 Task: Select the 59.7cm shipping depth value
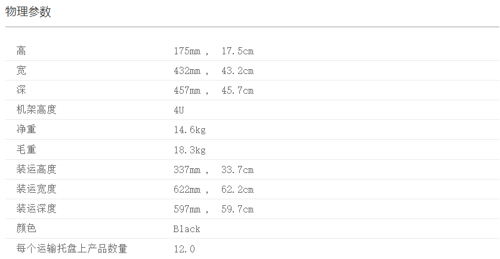pyautogui.click(x=237, y=209)
